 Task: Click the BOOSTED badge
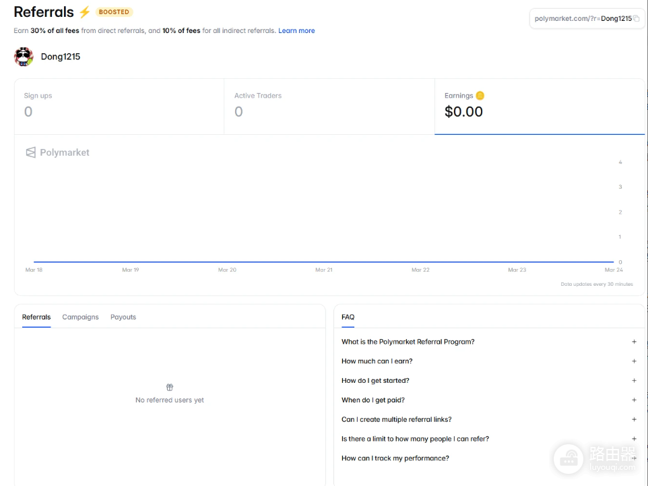tap(114, 12)
